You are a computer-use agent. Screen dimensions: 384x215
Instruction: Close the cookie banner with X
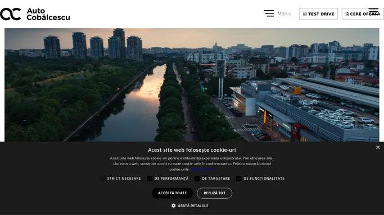pyautogui.click(x=378, y=147)
